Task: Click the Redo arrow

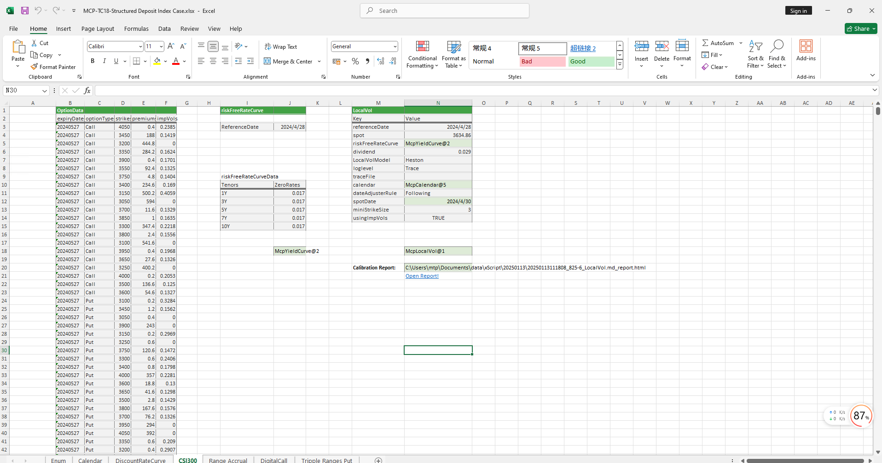Action: [x=56, y=10]
